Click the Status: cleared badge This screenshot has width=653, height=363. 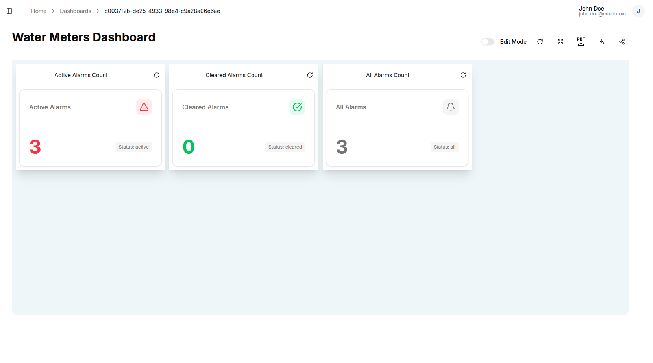(x=285, y=147)
